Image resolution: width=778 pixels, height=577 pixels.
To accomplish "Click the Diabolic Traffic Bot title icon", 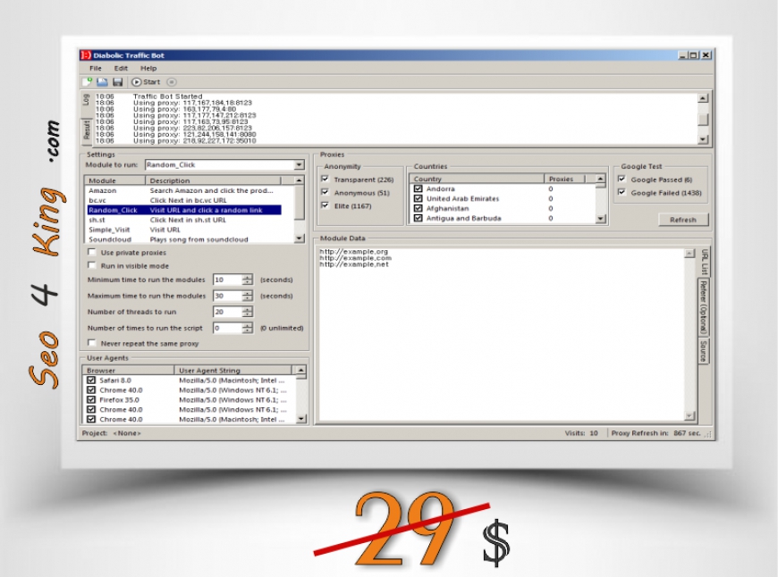I will click(86, 55).
